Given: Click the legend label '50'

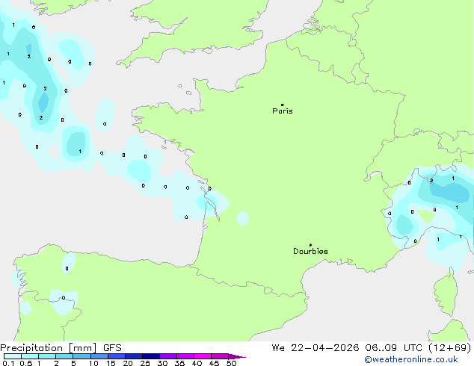Looking at the screenshot, I should (x=231, y=363).
